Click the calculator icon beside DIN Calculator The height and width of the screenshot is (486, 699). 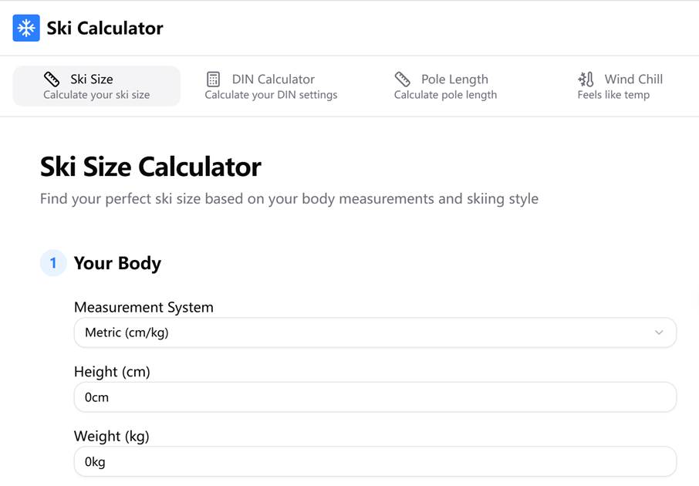[214, 79]
